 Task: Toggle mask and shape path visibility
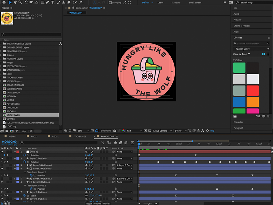pos(97,131)
